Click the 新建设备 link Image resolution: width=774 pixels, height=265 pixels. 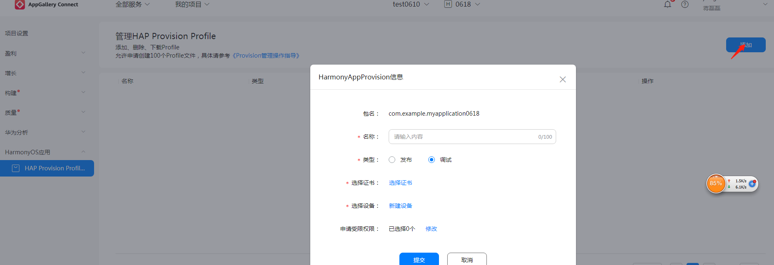400,206
